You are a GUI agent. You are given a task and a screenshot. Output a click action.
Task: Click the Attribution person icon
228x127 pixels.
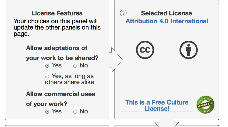(188, 50)
